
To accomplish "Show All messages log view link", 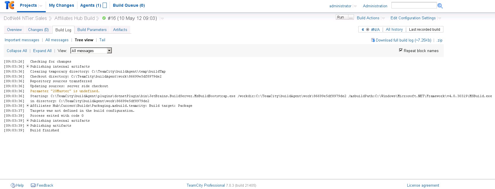I will pos(57,40).
